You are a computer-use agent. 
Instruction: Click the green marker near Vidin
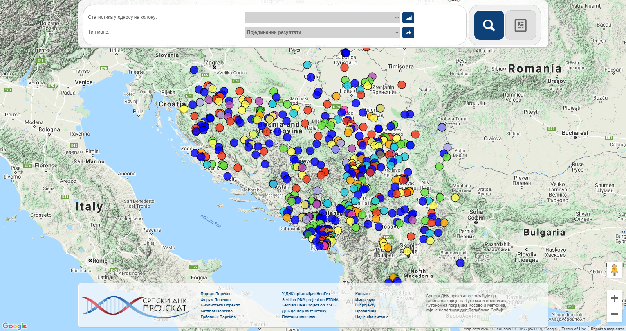click(x=447, y=157)
